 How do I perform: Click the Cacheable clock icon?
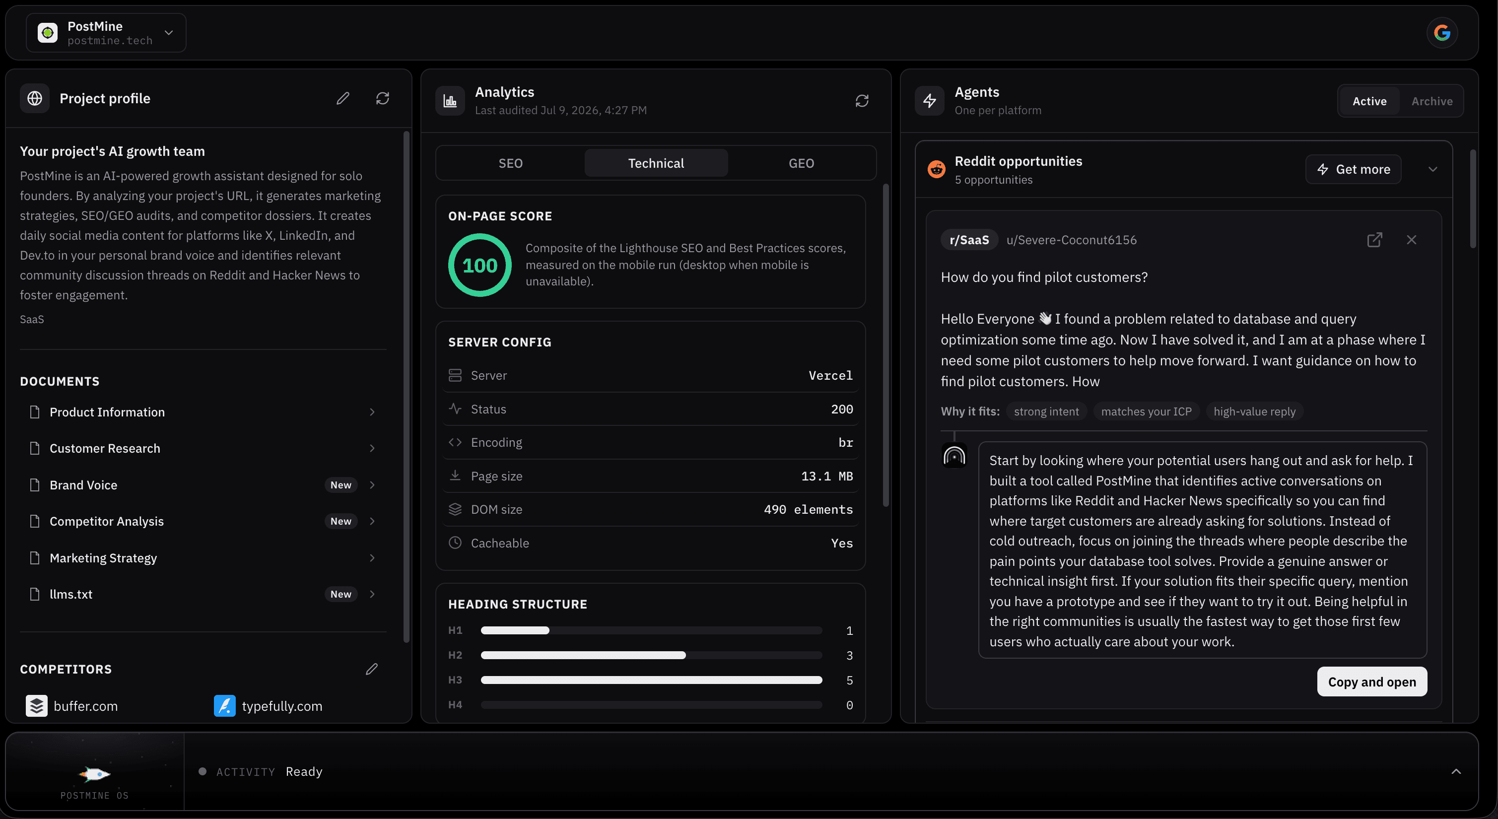pyautogui.click(x=455, y=542)
